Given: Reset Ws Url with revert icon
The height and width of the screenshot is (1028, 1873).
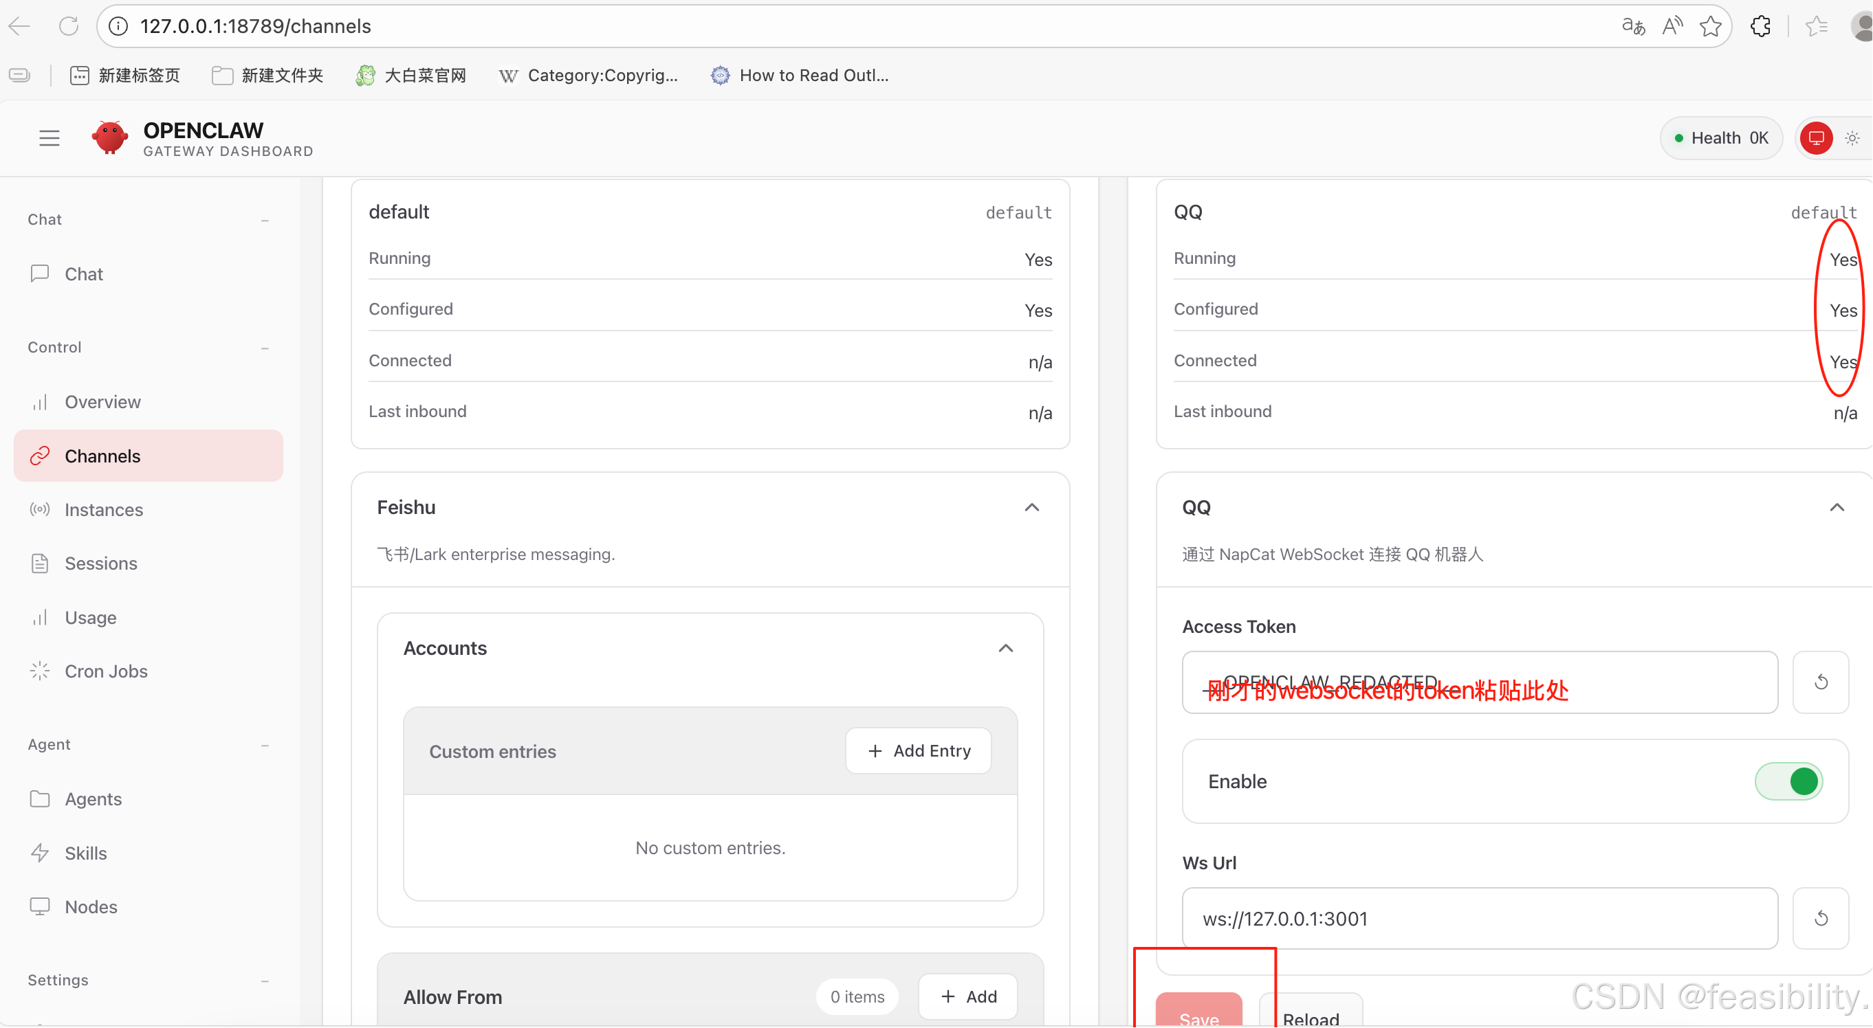Looking at the screenshot, I should [1821, 918].
